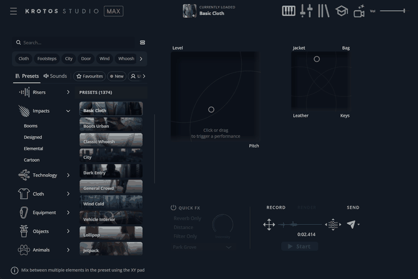The image size is (418, 279).
Task: Click the preset list scrollbar
Action: [x=154, y=149]
